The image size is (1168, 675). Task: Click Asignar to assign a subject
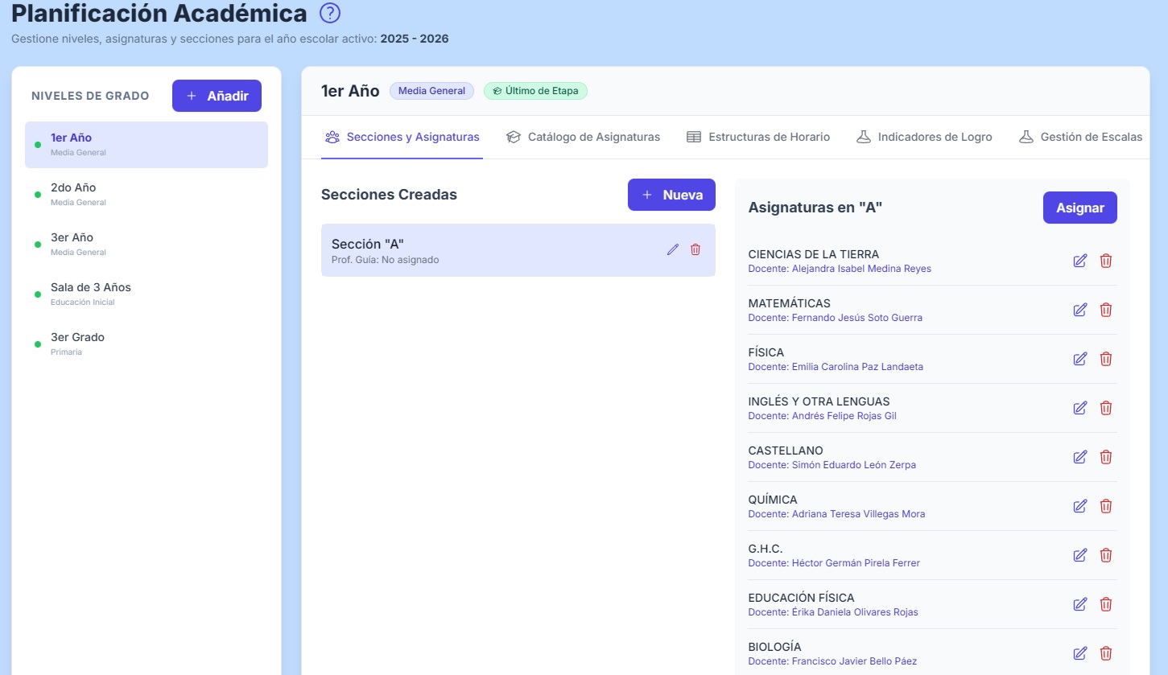pos(1080,208)
